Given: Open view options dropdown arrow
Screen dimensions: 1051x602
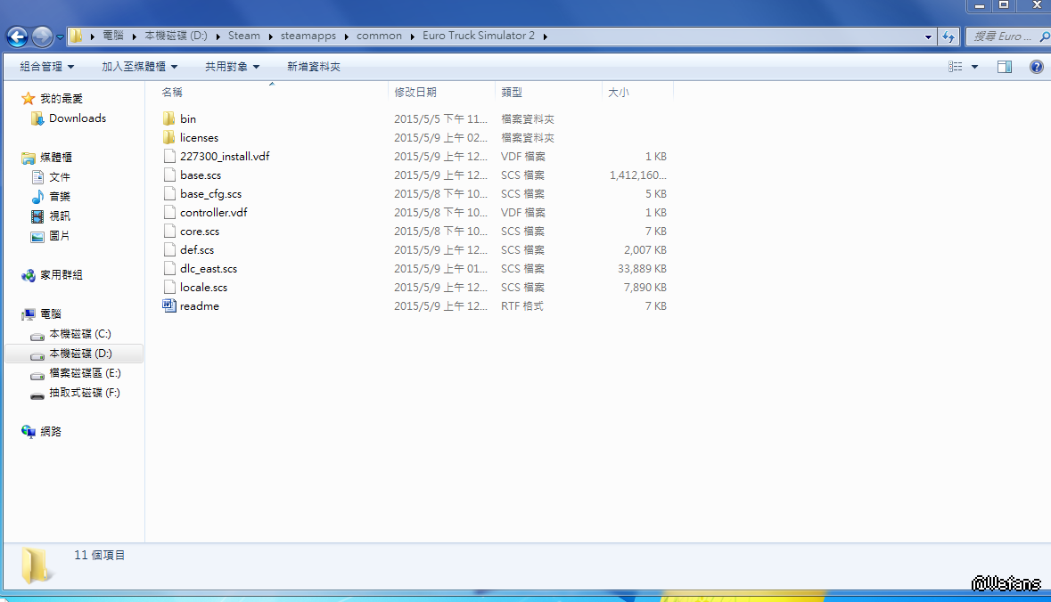Looking at the screenshot, I should click(x=974, y=66).
